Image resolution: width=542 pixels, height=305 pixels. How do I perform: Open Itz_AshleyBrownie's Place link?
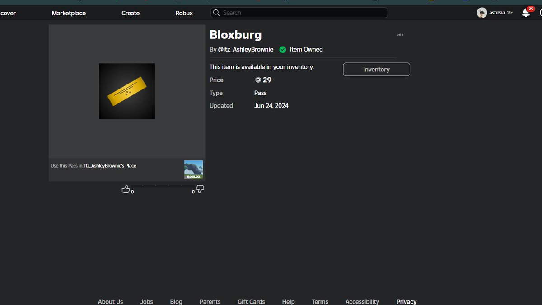[110, 166]
